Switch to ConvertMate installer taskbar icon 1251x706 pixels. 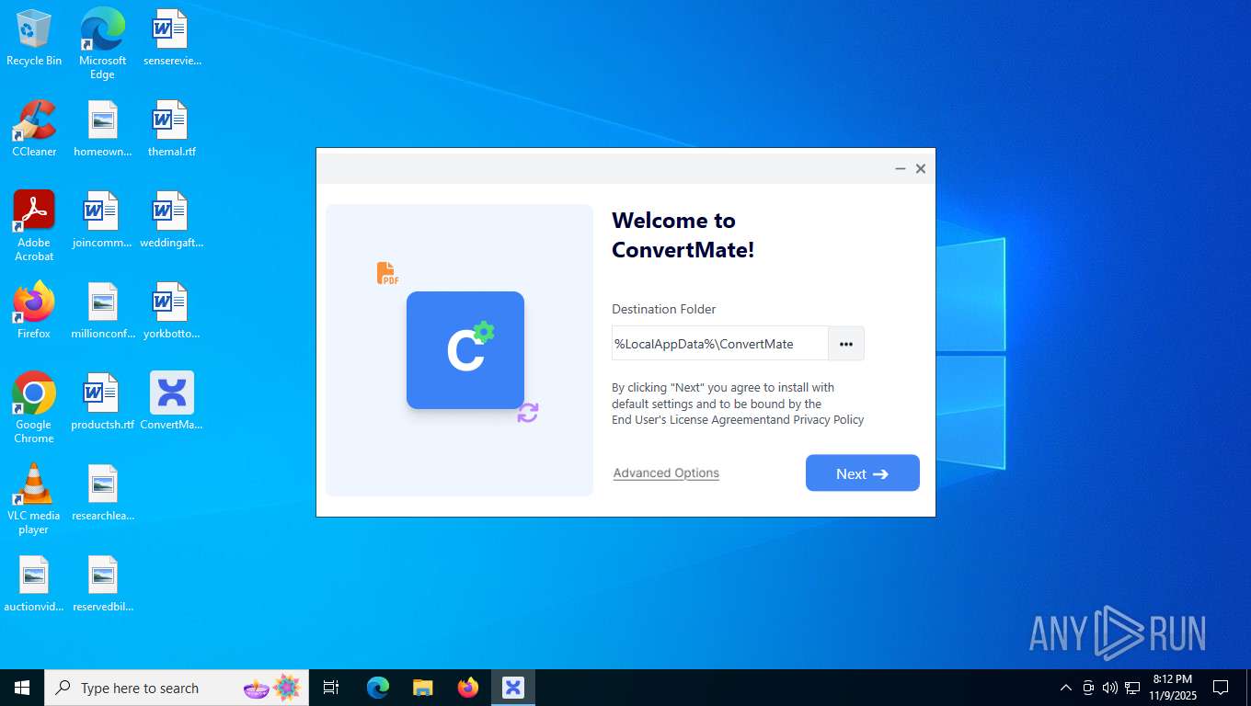[x=513, y=688]
